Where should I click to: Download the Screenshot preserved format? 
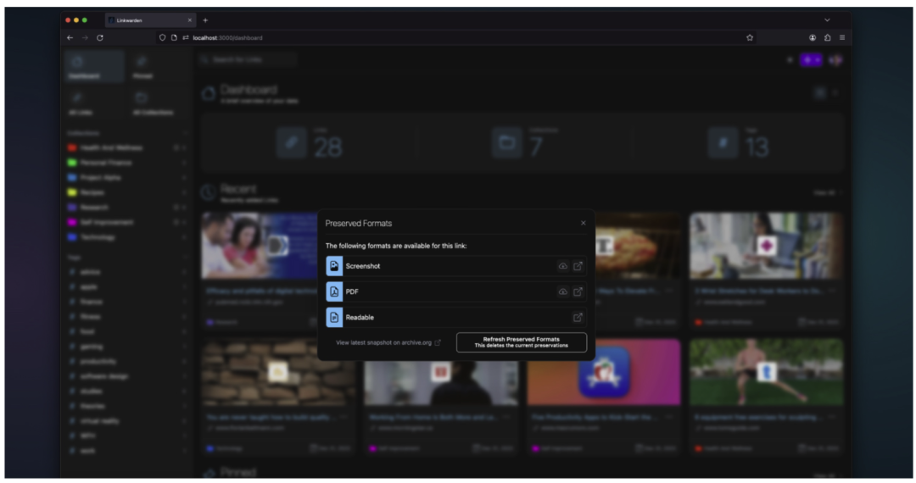pyautogui.click(x=562, y=266)
